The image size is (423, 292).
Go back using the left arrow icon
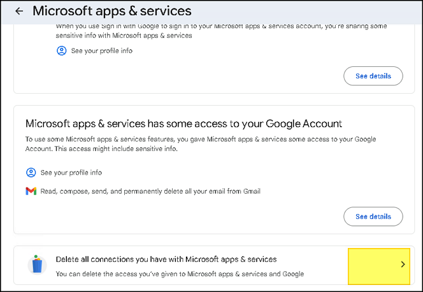[19, 11]
